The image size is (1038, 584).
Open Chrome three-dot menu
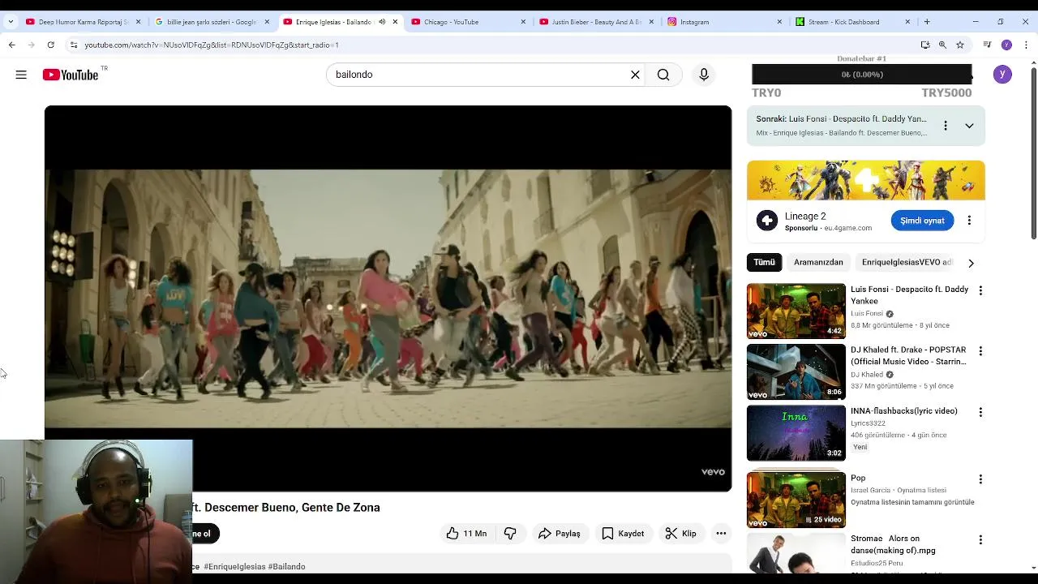(1027, 45)
